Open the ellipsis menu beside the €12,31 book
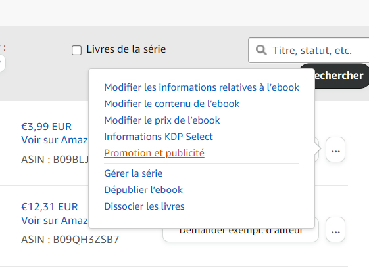369x270 pixels. click(335, 230)
